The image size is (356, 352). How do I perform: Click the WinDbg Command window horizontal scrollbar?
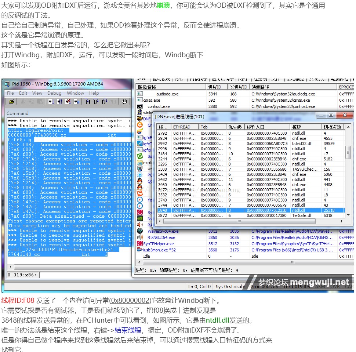pyautogui.click(x=70, y=267)
